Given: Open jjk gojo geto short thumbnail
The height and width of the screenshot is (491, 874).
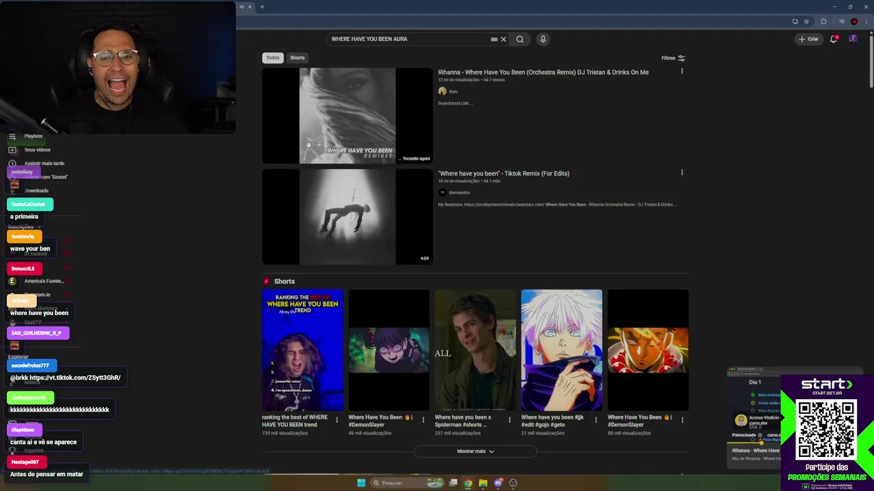Looking at the screenshot, I should 562,351.
